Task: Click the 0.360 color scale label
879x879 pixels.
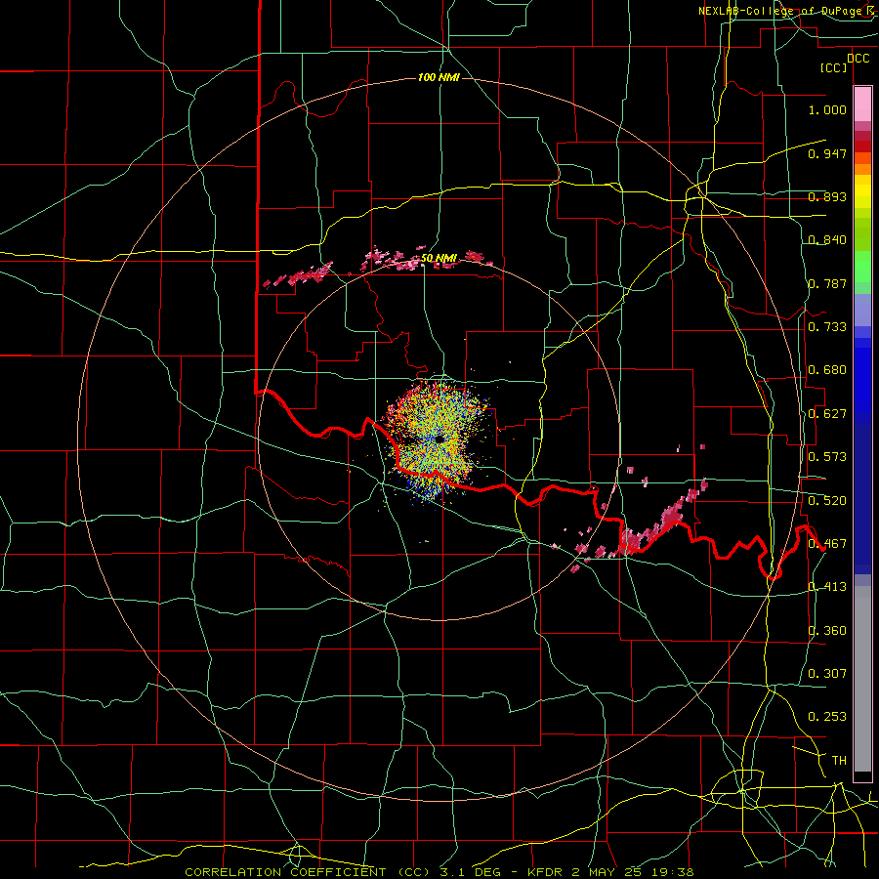Action: pyautogui.click(x=827, y=631)
